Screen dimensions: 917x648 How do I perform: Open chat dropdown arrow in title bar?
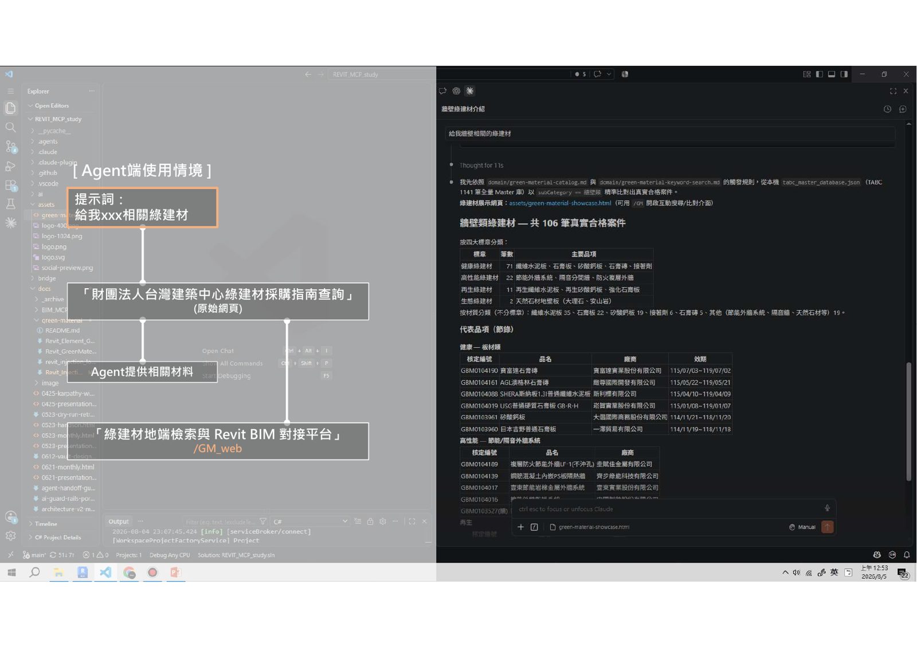point(609,74)
